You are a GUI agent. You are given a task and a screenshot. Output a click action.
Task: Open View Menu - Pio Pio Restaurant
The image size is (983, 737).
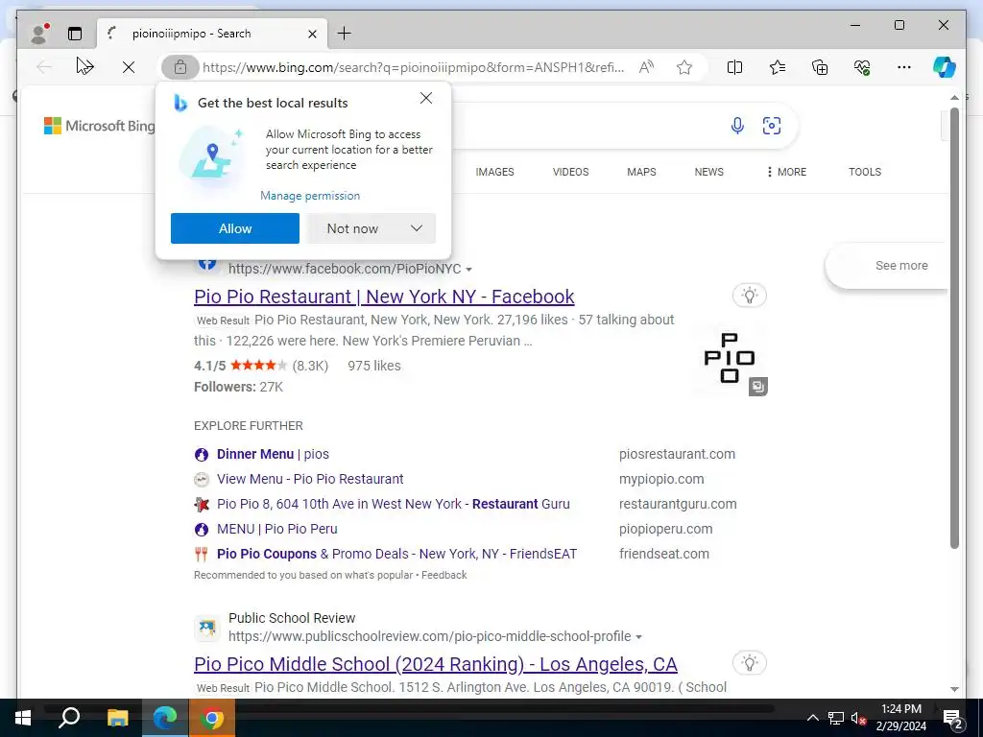tap(310, 479)
